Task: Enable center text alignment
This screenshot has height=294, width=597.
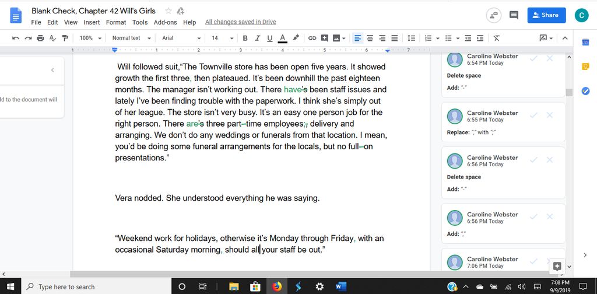Action: coord(370,38)
